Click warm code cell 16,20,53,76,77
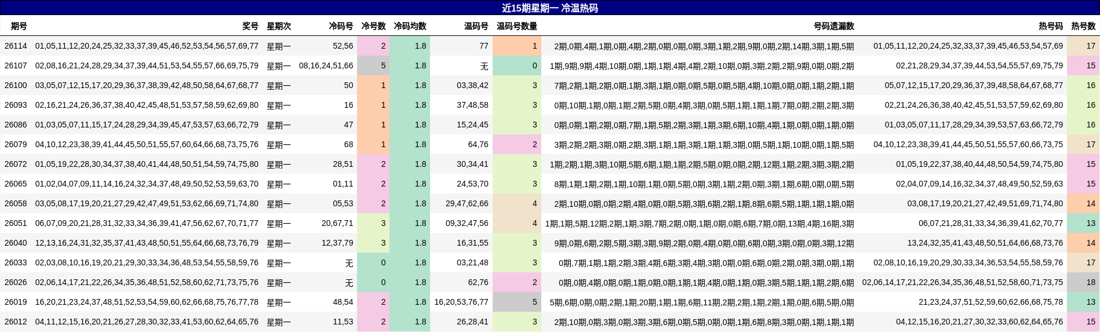Viewport: 1100px width, 332px height. 461,302
